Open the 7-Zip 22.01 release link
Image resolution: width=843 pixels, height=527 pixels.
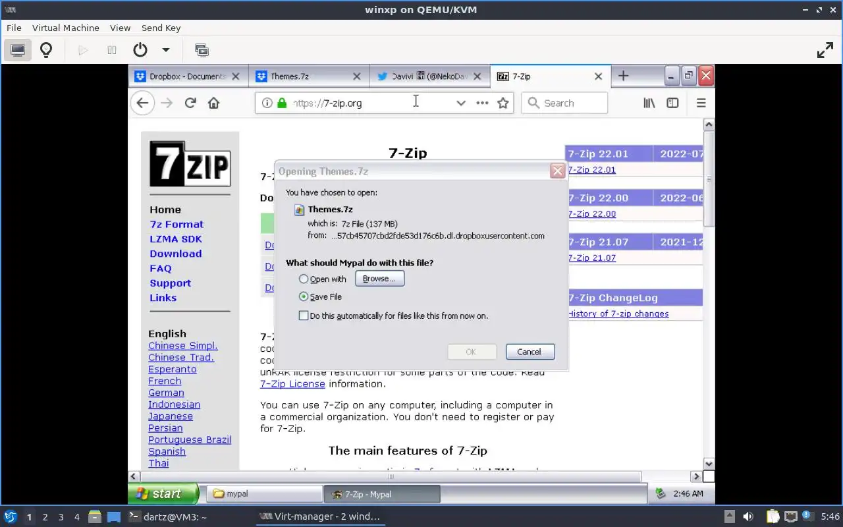click(592, 170)
